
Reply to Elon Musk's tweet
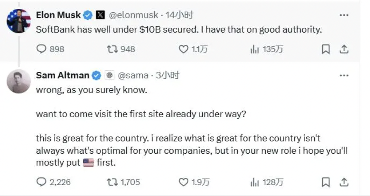tap(41, 49)
